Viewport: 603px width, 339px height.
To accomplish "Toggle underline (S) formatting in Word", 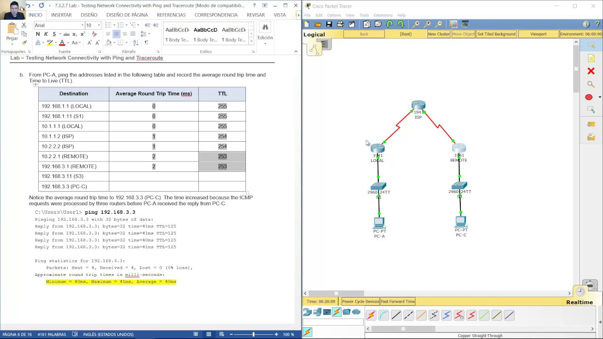I will (x=54, y=34).
